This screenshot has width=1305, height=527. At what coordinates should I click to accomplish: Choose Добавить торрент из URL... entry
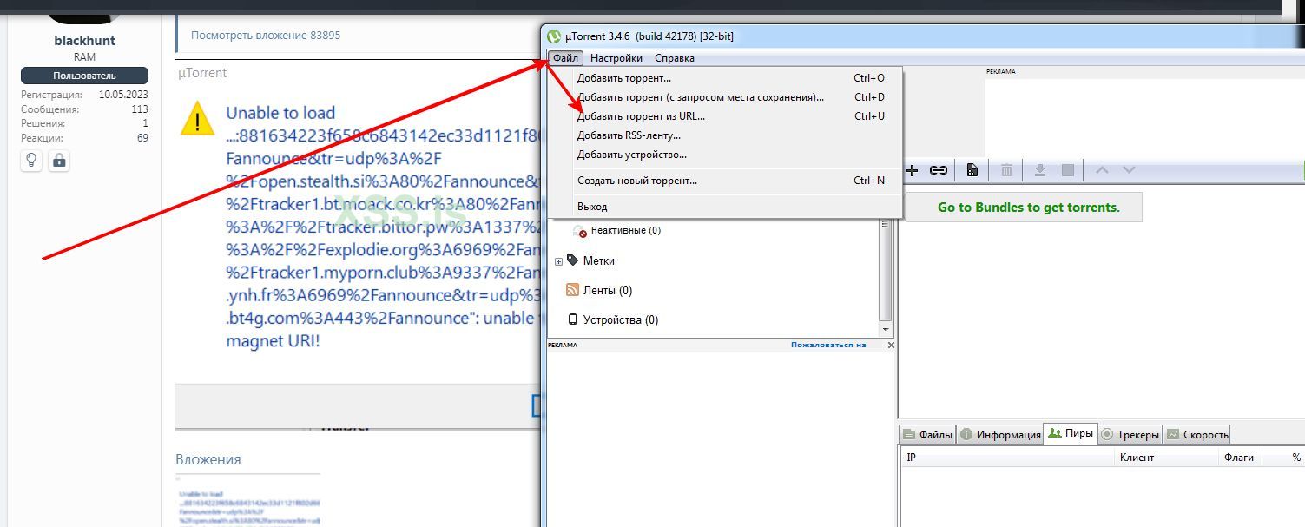pos(726,116)
